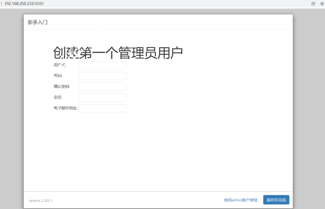Screen dimensions: 325x209
Task: Focus the 全名 full name input box
Action: click(102, 97)
